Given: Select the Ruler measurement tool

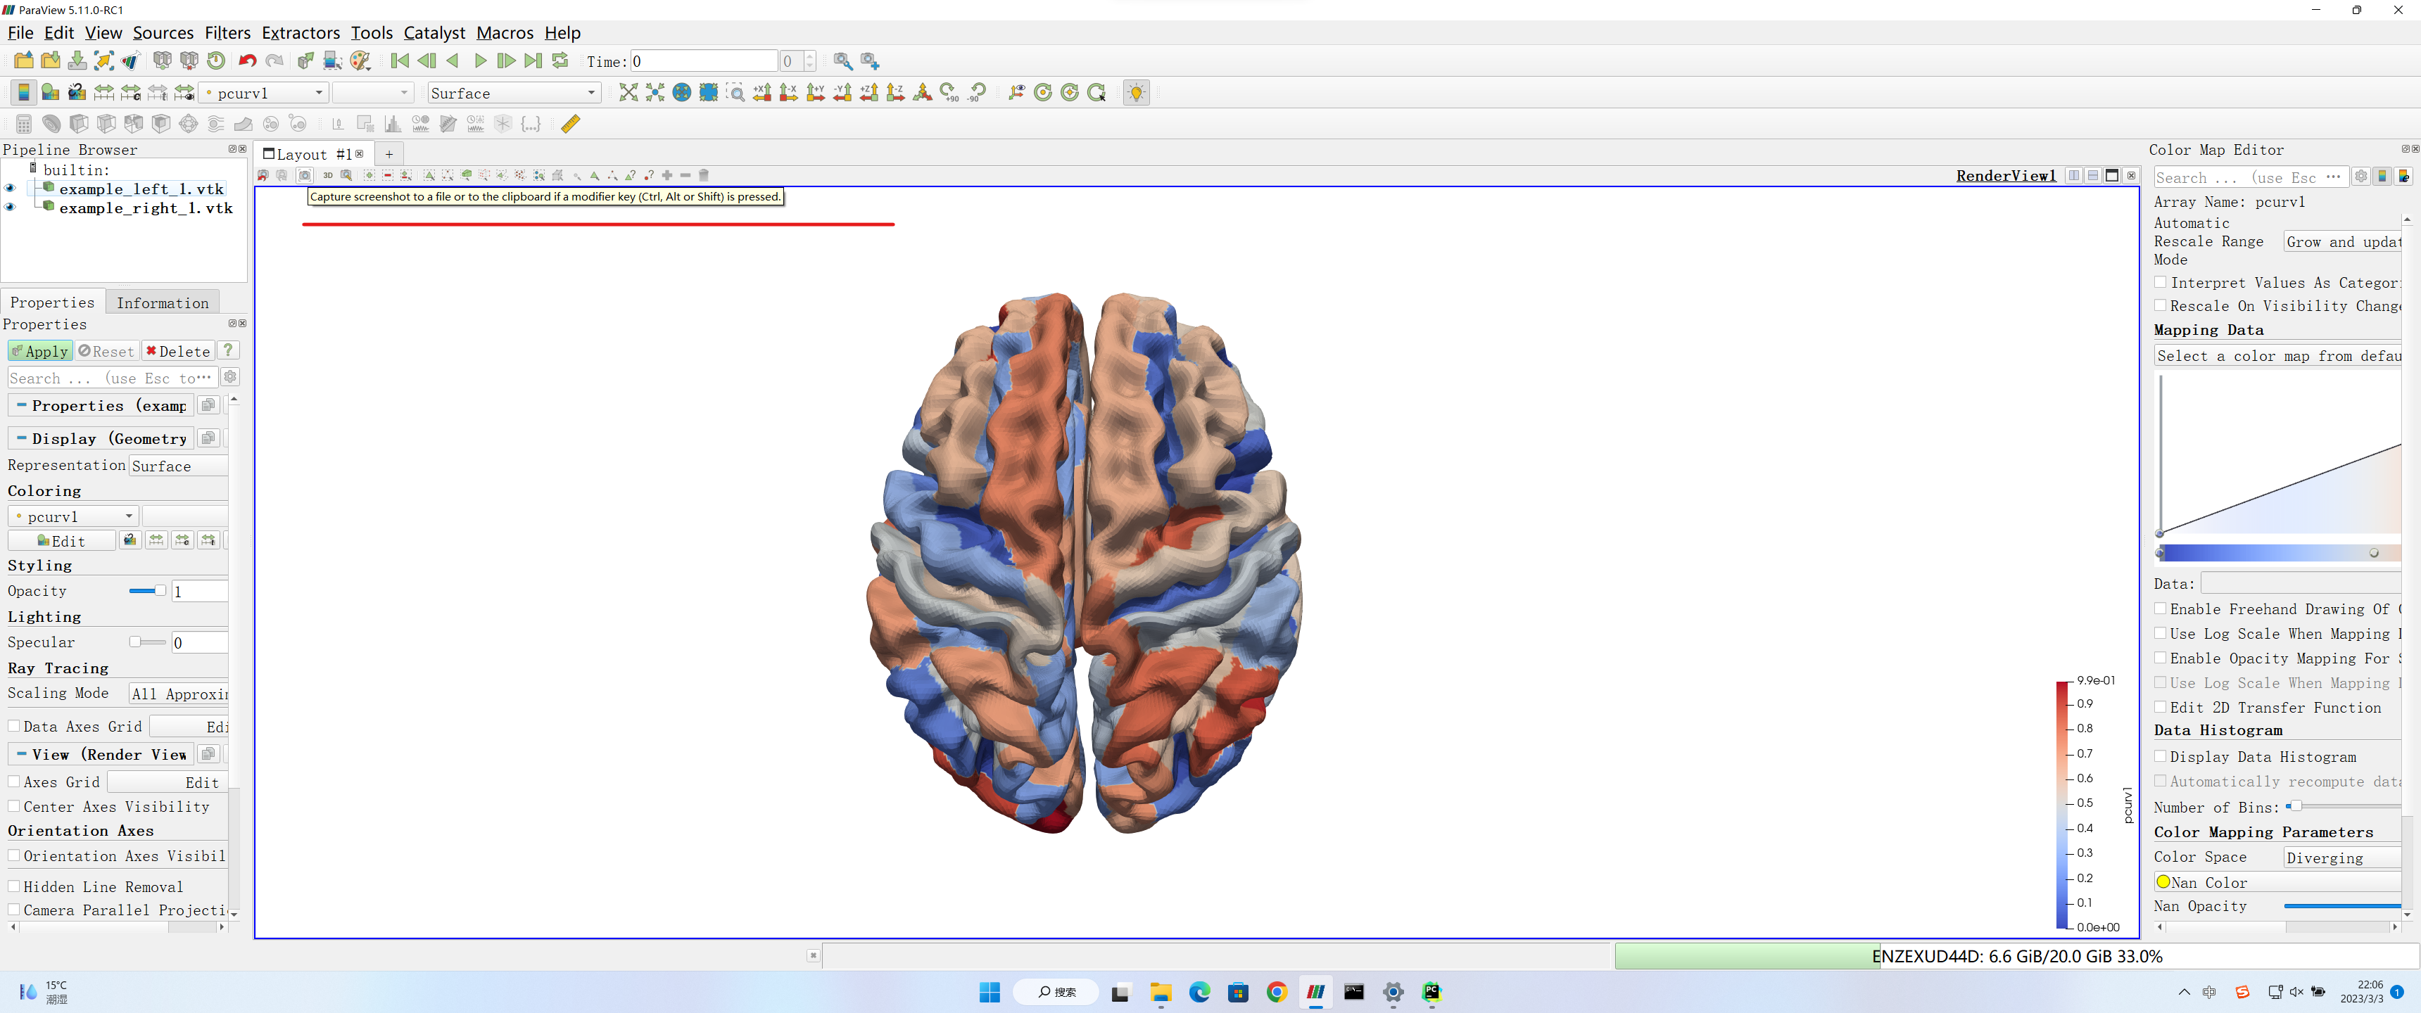Looking at the screenshot, I should (571, 123).
